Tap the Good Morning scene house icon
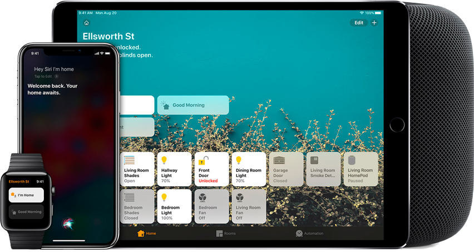This screenshot has height=252, width=474. 165,105
